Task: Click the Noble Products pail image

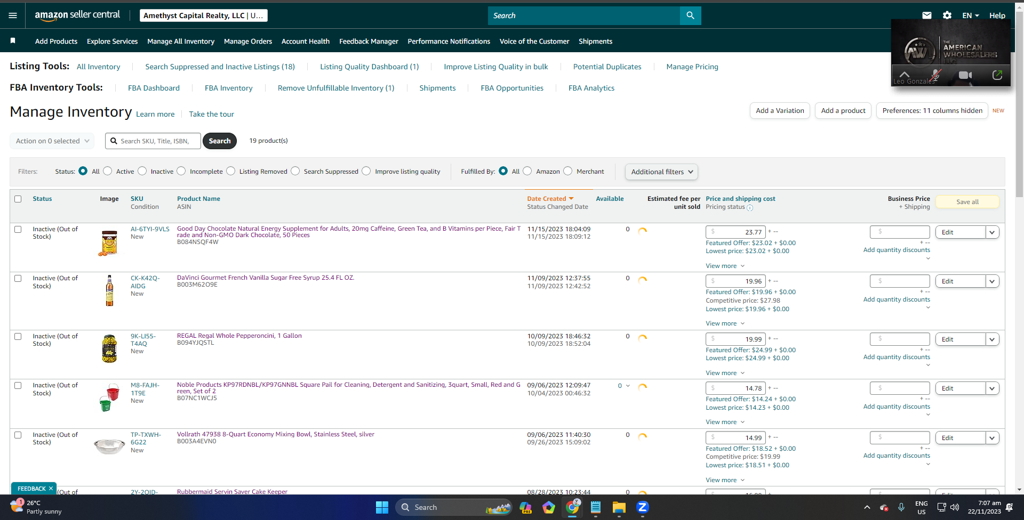Action: 109,397
